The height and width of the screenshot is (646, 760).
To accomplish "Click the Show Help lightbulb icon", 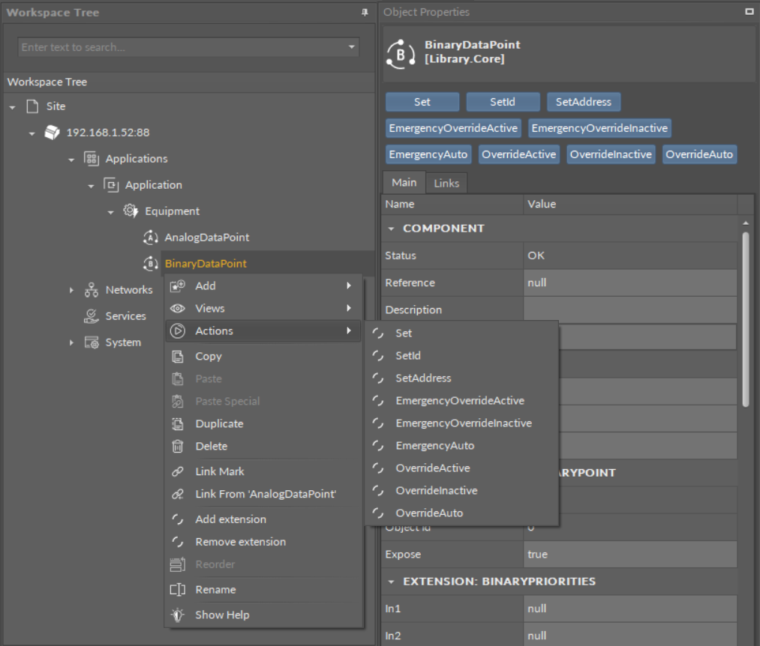I will point(178,615).
